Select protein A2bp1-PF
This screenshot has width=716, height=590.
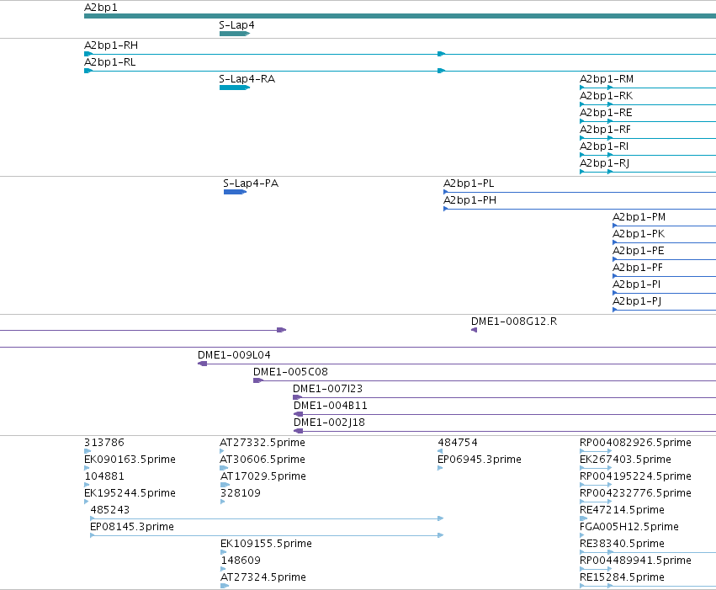click(x=638, y=268)
